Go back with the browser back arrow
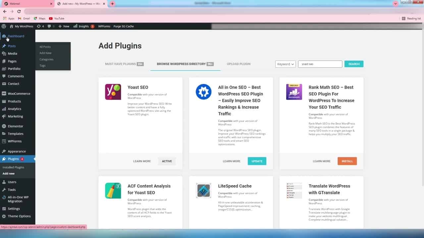 (x=5, y=11)
